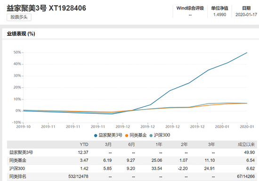Click the 股票多头 tag button

pyautogui.click(x=19, y=17)
